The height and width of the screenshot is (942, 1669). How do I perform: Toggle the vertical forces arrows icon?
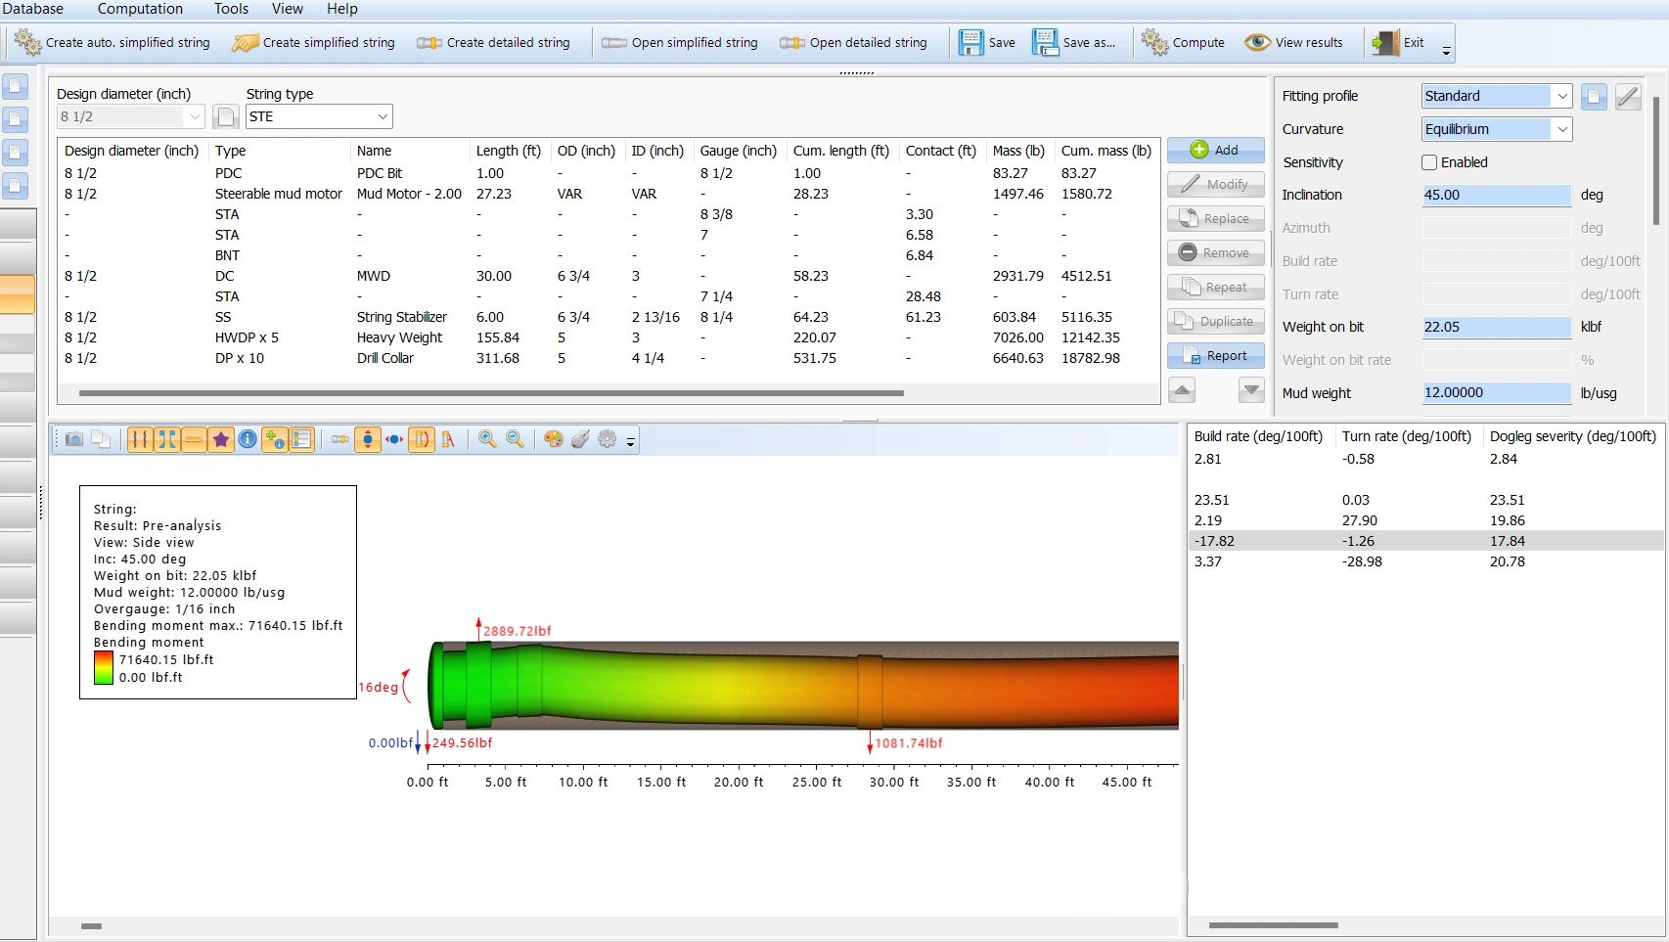coord(368,439)
